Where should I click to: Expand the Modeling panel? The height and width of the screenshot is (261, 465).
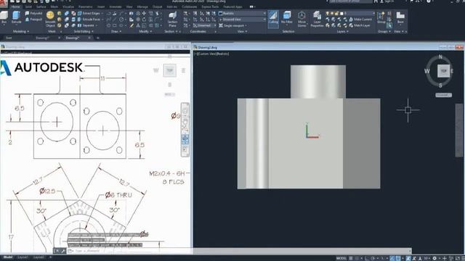(x=21, y=31)
